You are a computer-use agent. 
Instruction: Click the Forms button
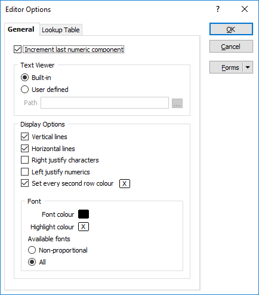(x=226, y=67)
